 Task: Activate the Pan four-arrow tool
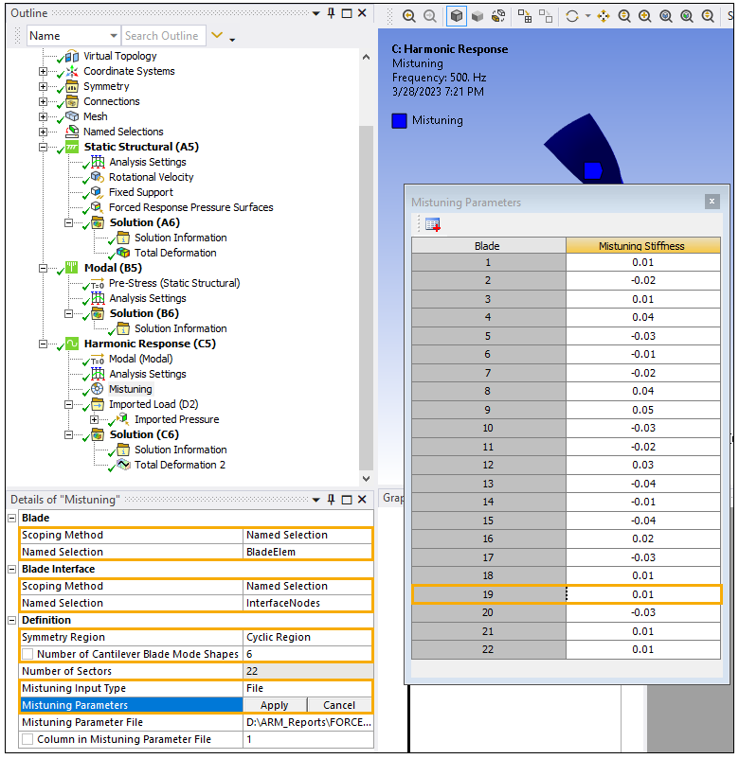click(x=604, y=16)
